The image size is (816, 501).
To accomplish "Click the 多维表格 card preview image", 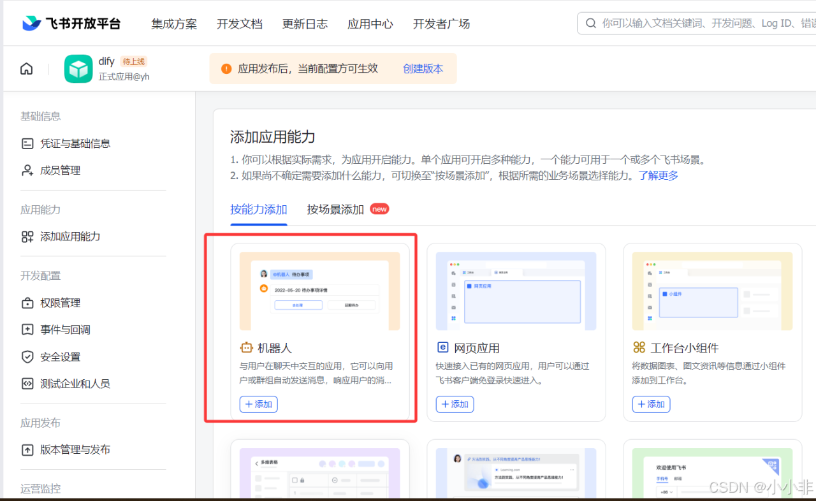I will point(320,472).
